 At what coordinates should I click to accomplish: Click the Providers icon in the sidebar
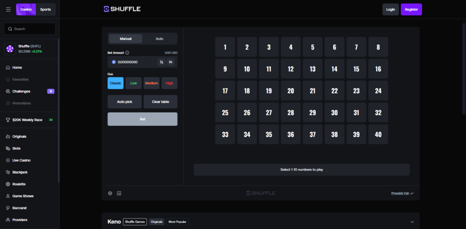8,220
